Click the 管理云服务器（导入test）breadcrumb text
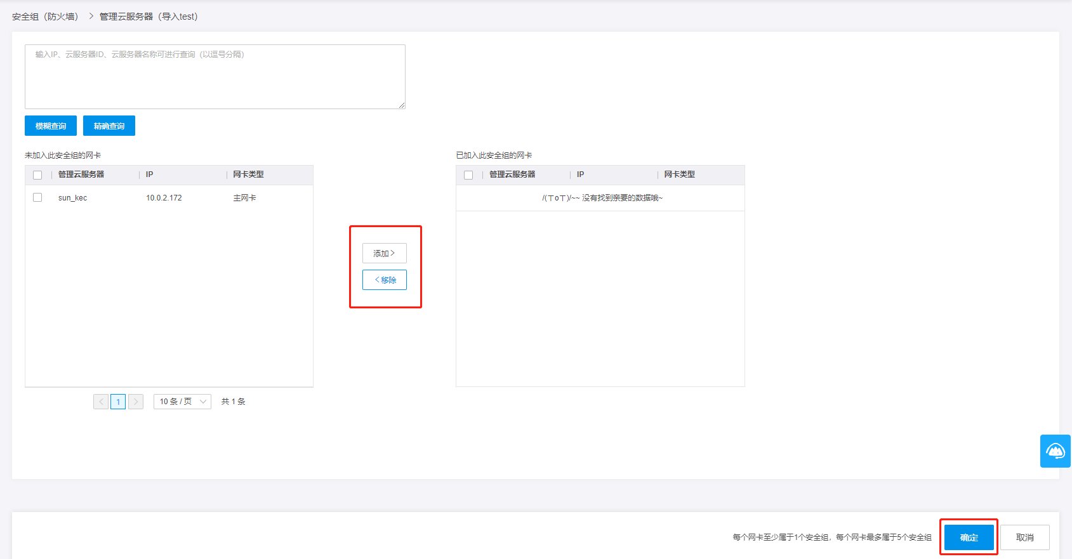1072x559 pixels. [x=149, y=16]
